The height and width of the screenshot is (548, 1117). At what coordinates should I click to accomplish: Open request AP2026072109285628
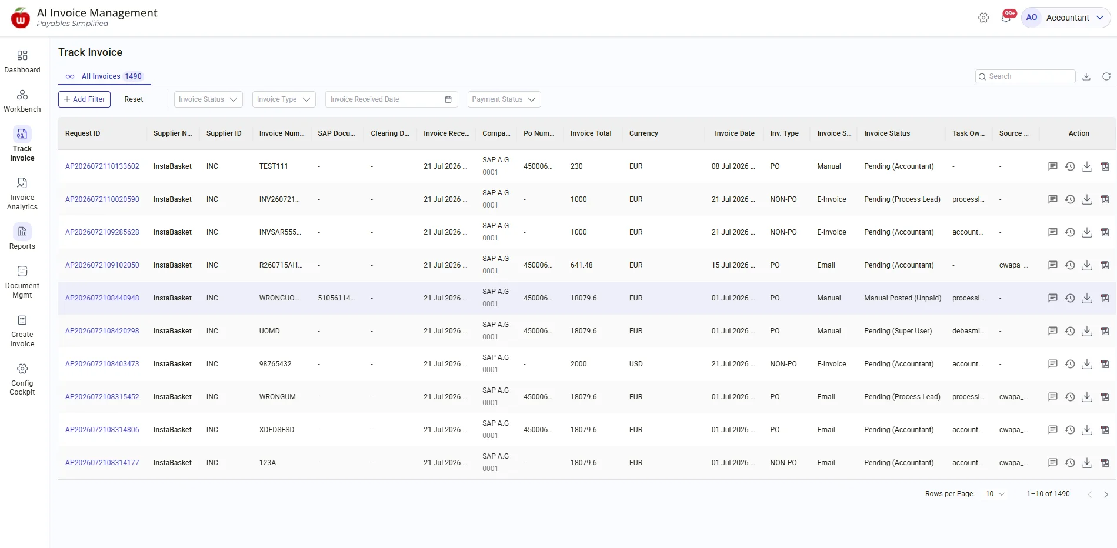click(x=102, y=232)
